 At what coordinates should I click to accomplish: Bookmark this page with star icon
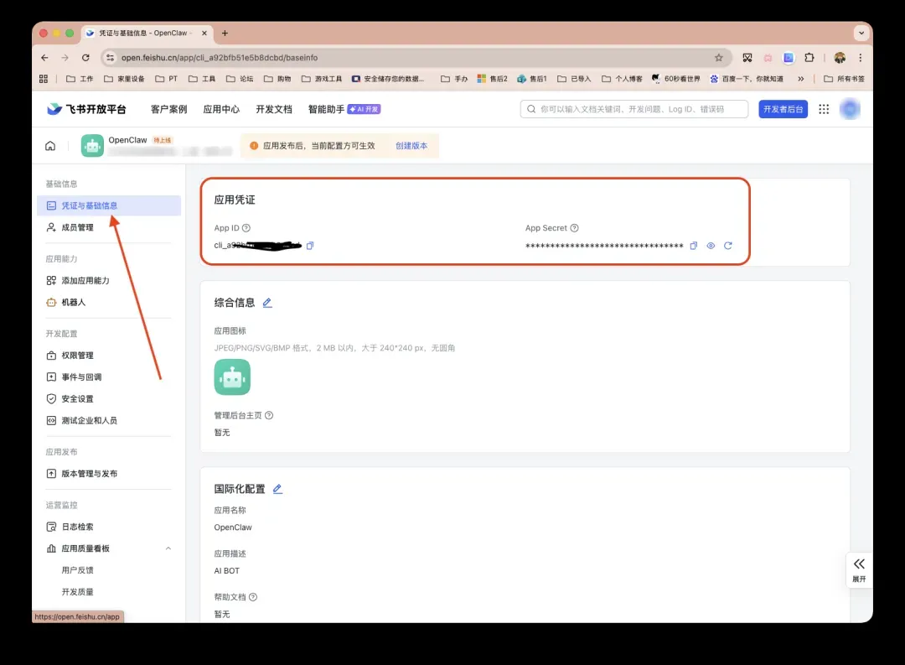pos(718,58)
